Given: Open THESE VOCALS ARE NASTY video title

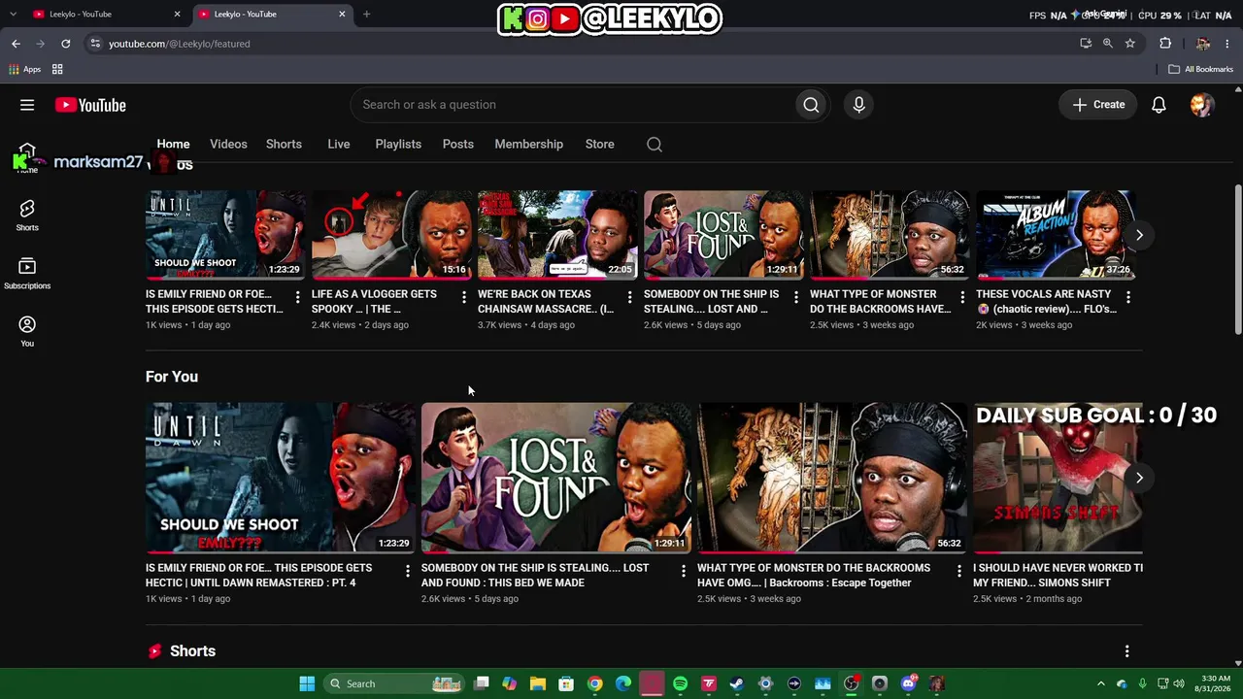Looking at the screenshot, I should click(x=1046, y=302).
